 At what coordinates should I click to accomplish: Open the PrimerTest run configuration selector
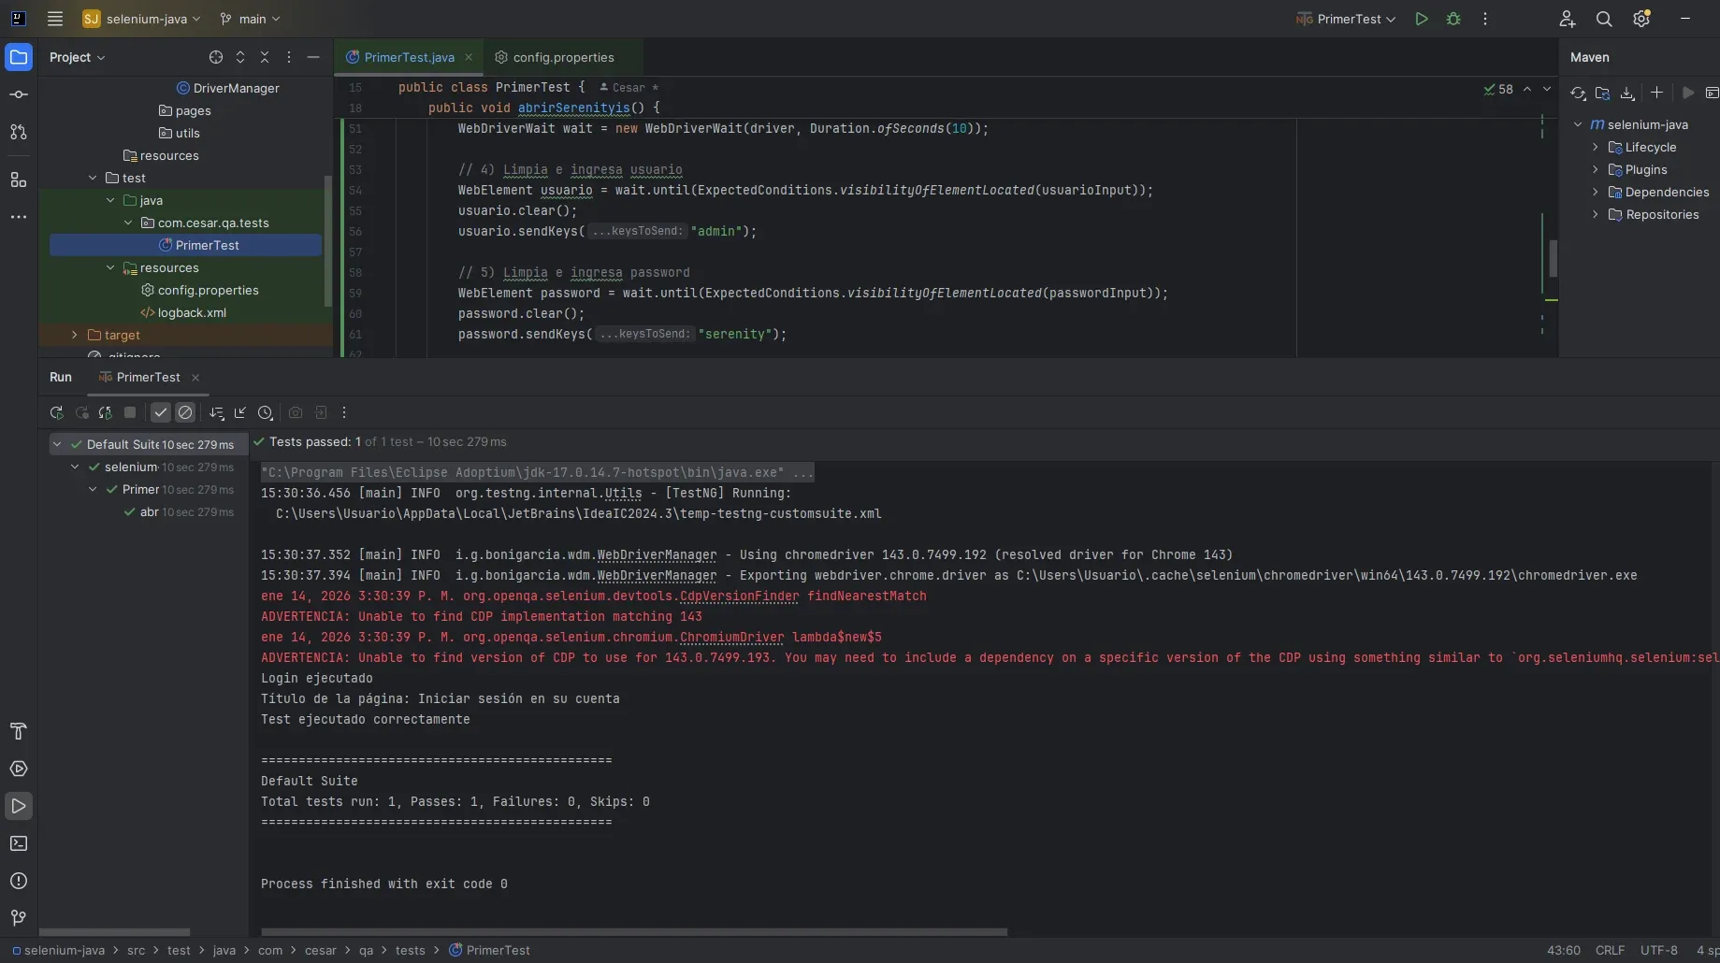[x=1344, y=19]
